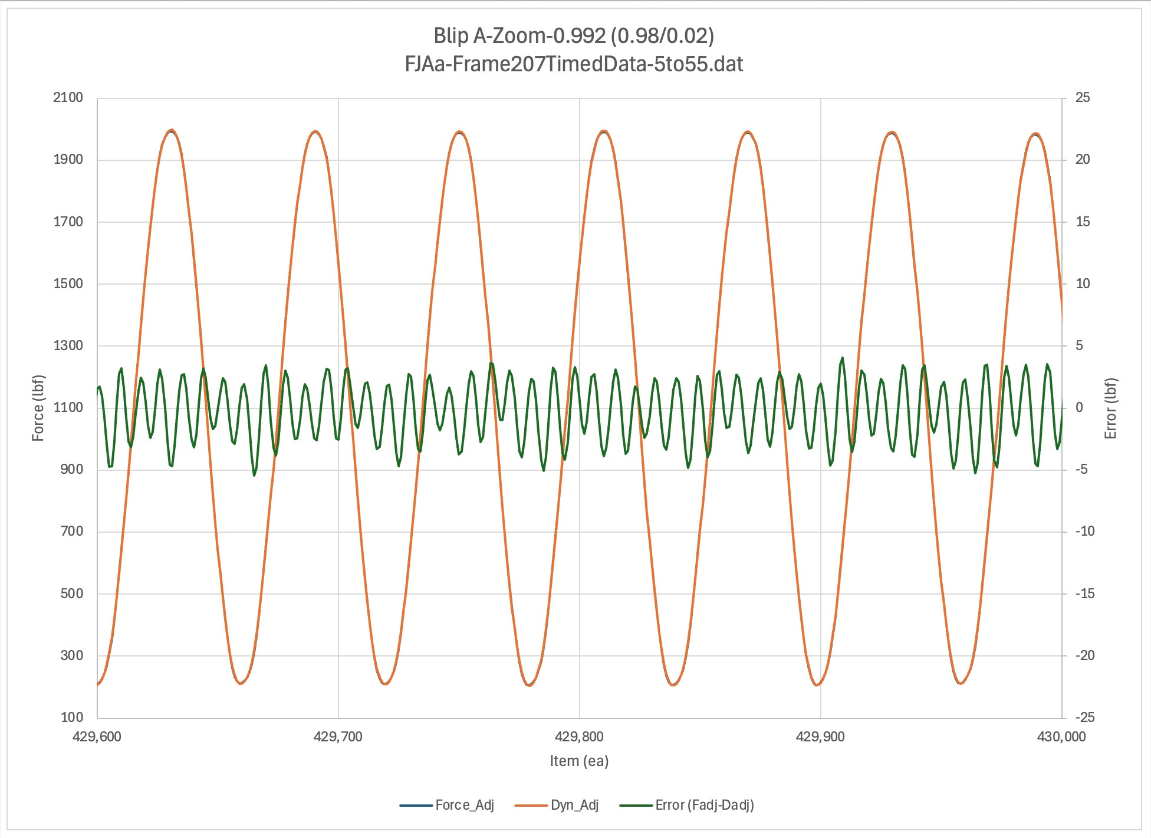
Task: Click the 'Error (lbf)' right axis title
Action: click(x=1110, y=408)
